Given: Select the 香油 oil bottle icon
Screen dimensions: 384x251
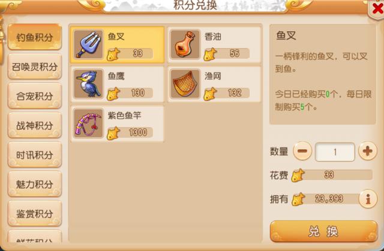Looking at the screenshot, I should coord(185,44).
